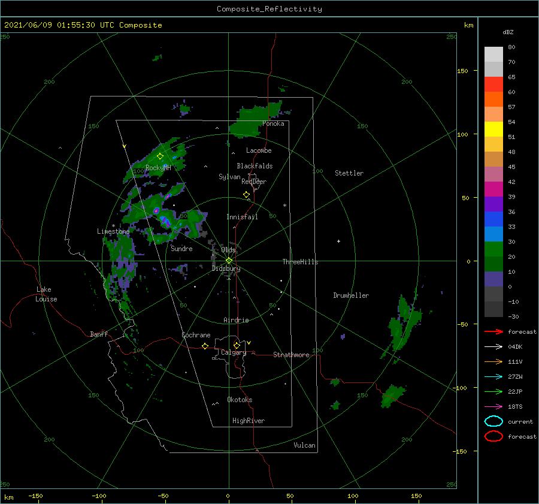Click the yellow diamond marker at radar center
Viewport: 539px width, 504px height.
[x=229, y=261]
